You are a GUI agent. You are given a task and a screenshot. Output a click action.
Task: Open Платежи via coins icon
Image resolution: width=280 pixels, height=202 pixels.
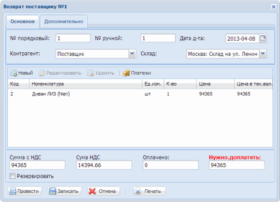coord(126,73)
